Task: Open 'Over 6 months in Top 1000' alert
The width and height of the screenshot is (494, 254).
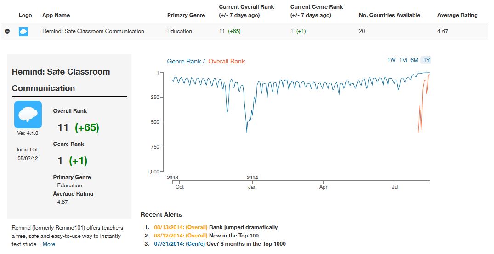Action: (247, 244)
